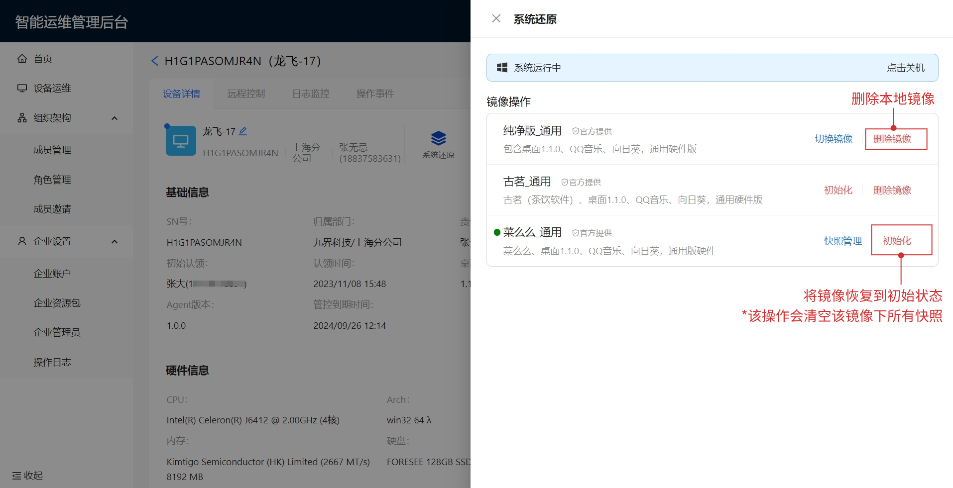
Task: Click SN value H1G1PASOMJR4N under 基础信息
Action: pos(204,242)
